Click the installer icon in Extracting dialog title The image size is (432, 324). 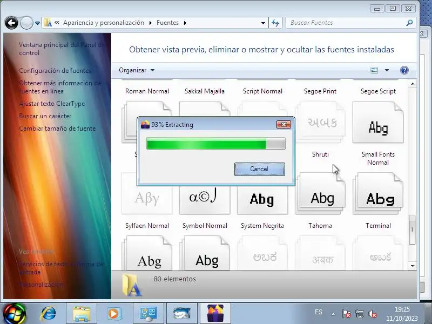click(145, 125)
